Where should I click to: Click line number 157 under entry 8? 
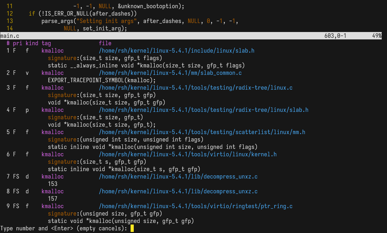tap(52, 199)
